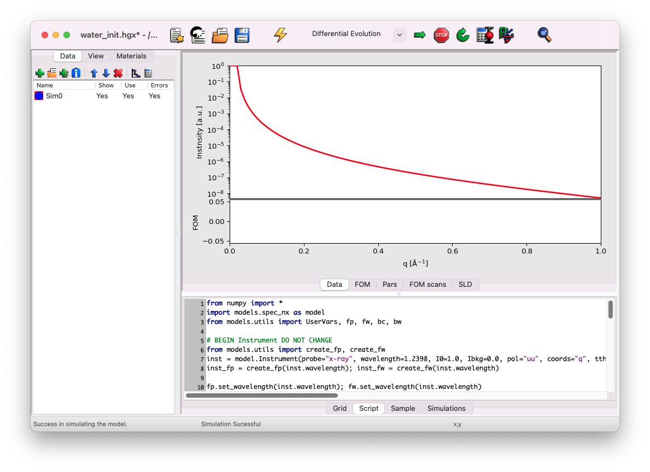Screen dimensions: 650x472
Task: Click the script editor vertical scrollbar
Action: pyautogui.click(x=610, y=310)
